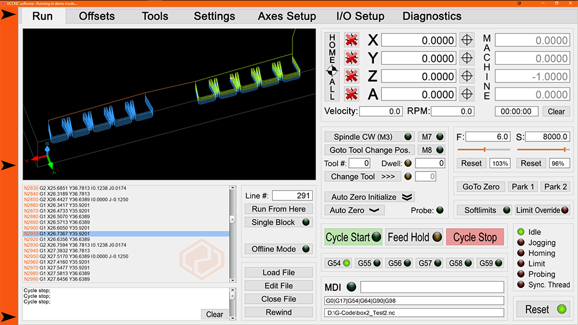Click the top black arrow on the orange sidebar
This screenshot has height=325, width=578.
[x=9, y=15]
